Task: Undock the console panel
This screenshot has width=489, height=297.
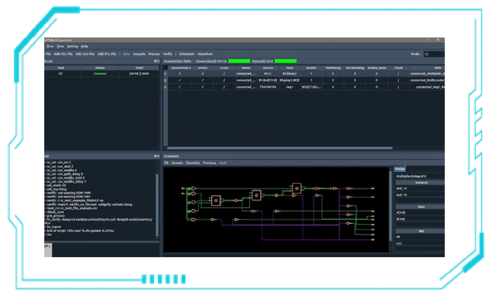Action: click(x=155, y=156)
